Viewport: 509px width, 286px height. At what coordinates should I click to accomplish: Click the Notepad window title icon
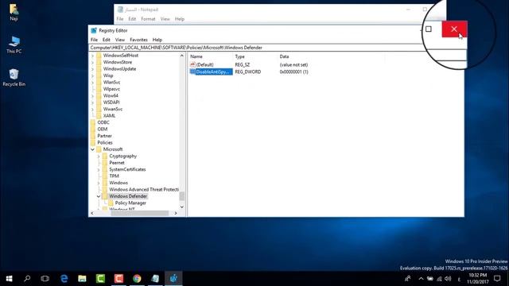(x=120, y=10)
